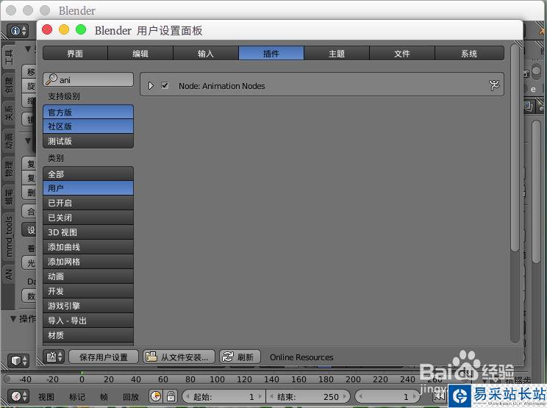The width and height of the screenshot is (547, 408).
Task: Click the addon search field containing ani
Action: [88, 80]
